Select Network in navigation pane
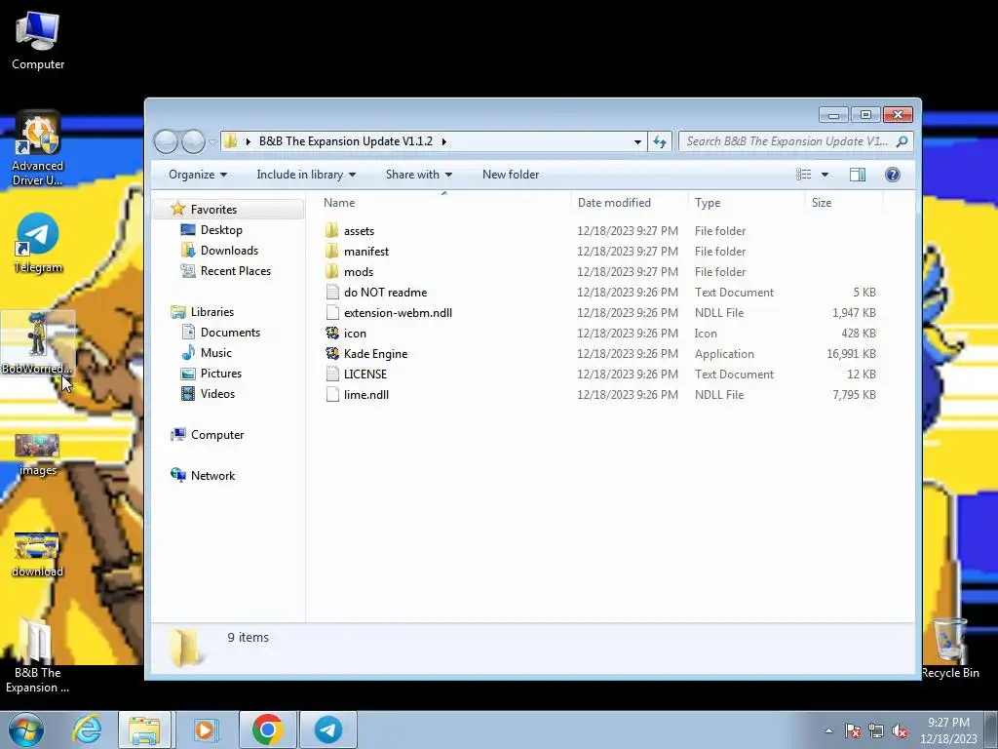 coord(212,476)
